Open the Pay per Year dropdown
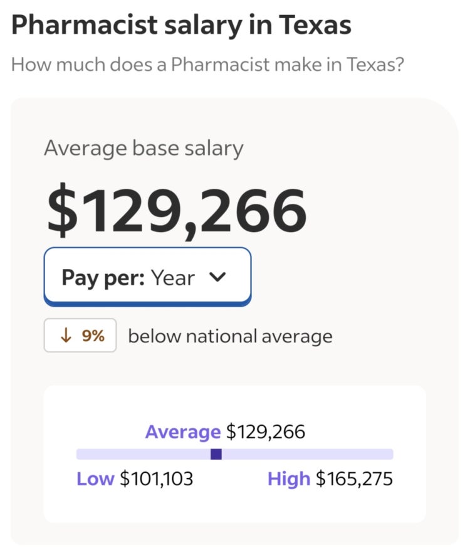Image resolution: width=470 pixels, height=558 pixels. coord(147,277)
